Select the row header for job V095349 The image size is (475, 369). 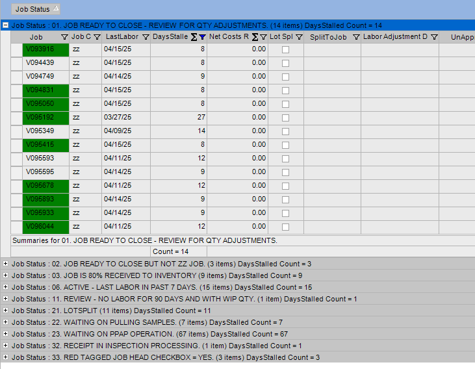16,131
